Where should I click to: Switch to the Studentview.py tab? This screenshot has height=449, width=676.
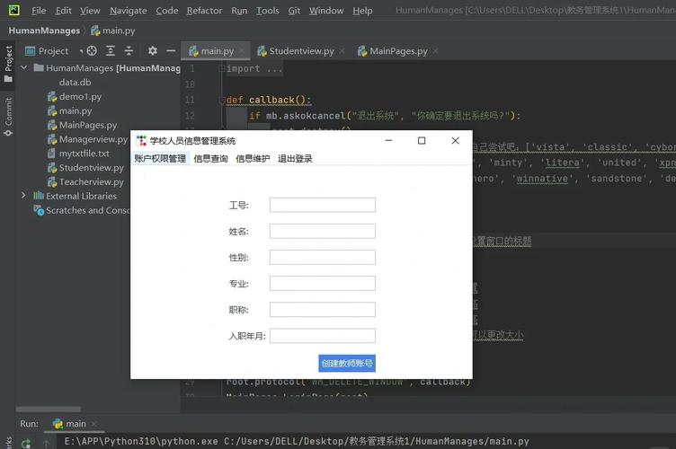(x=301, y=51)
